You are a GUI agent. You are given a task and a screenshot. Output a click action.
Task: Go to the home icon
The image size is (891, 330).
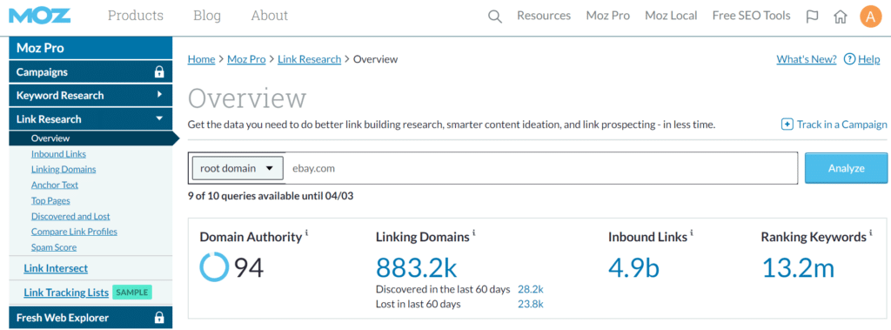(840, 17)
